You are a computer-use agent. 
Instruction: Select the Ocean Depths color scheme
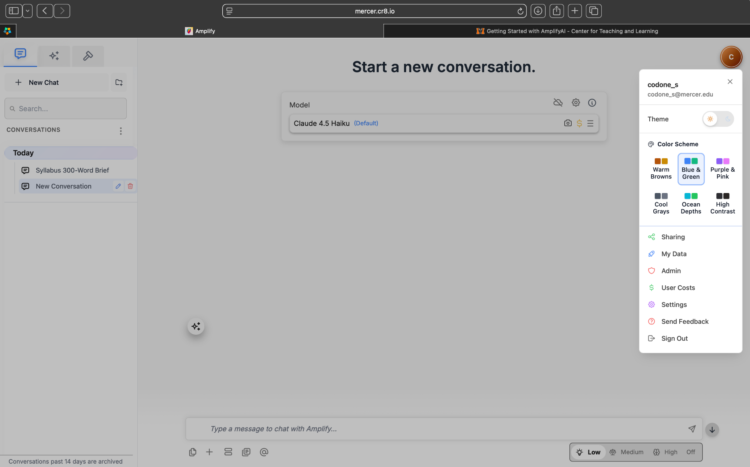[x=691, y=204]
